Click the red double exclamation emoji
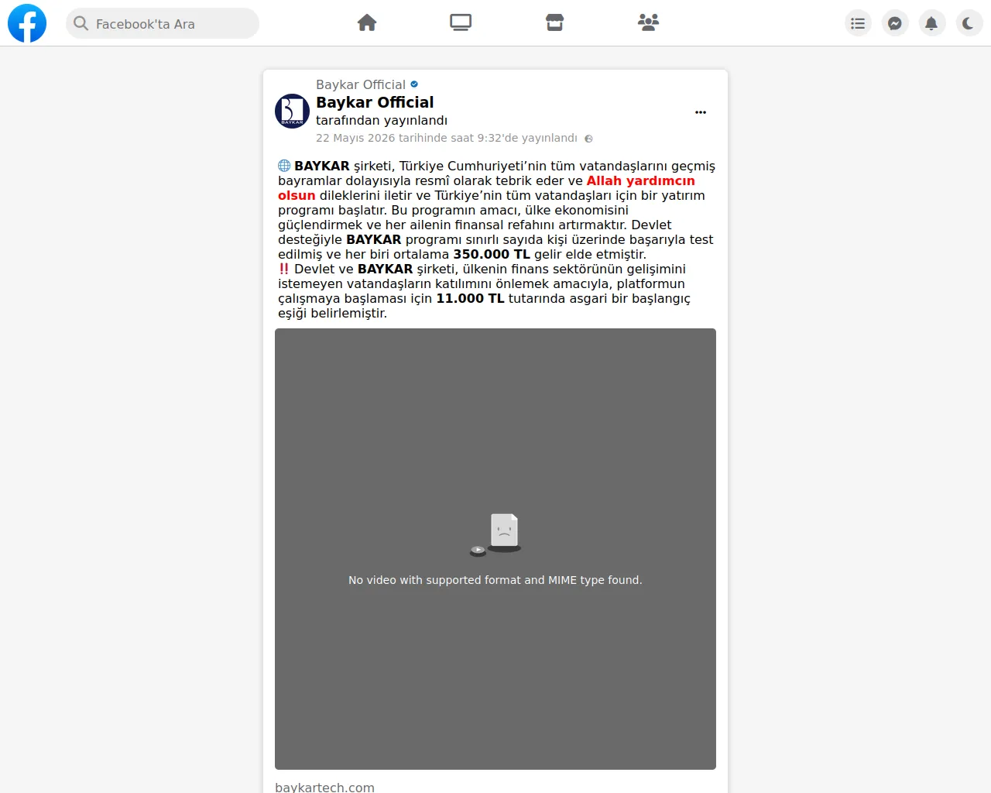 click(284, 269)
